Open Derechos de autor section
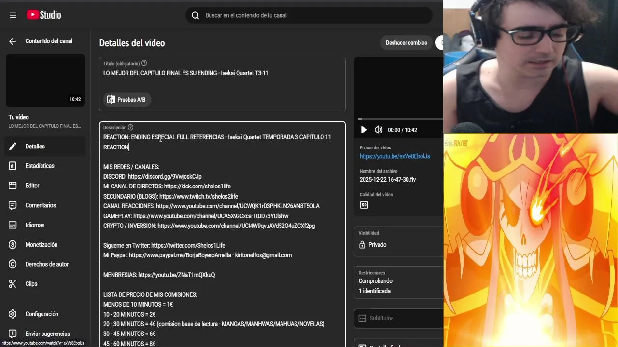618x347 pixels. [45, 264]
